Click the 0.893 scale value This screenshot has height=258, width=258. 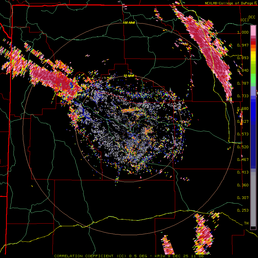tap(243, 58)
